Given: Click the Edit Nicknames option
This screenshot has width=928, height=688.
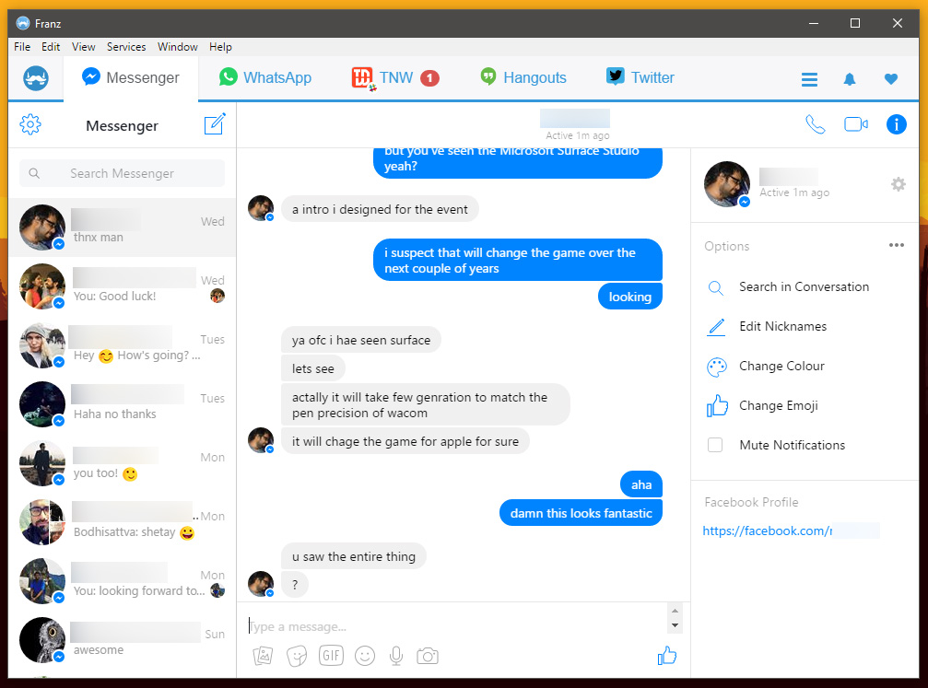Looking at the screenshot, I should (x=782, y=327).
